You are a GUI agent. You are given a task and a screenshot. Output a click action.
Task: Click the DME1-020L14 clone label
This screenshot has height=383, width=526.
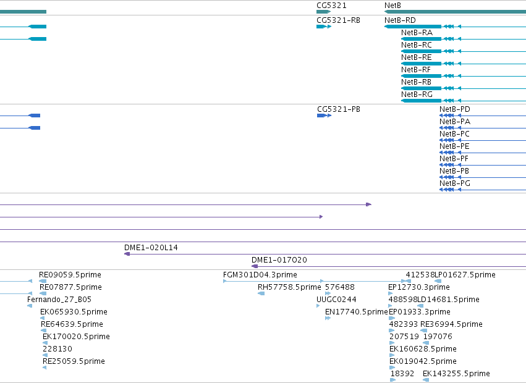click(151, 248)
